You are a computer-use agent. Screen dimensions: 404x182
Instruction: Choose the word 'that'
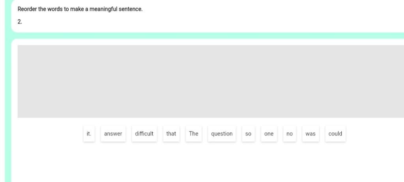171,134
